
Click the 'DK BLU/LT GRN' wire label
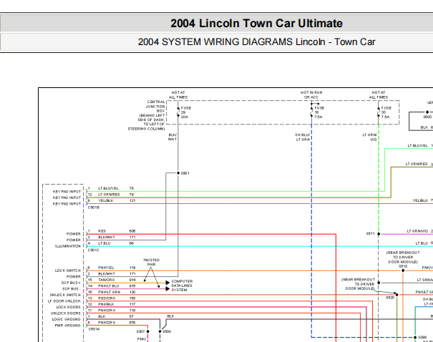tap(303, 137)
